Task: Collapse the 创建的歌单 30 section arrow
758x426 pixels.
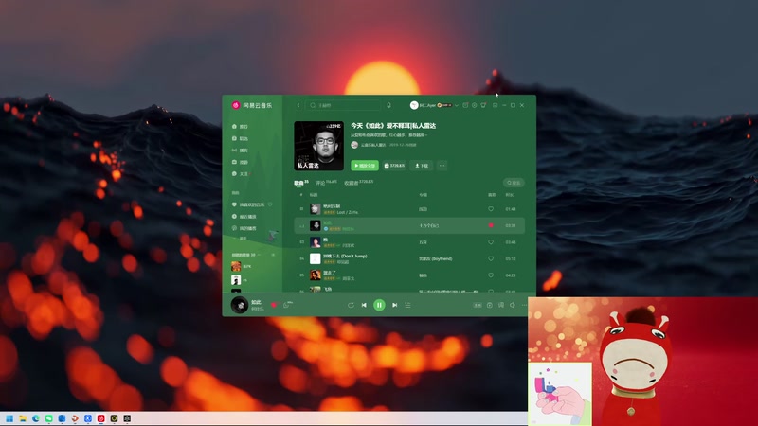Action: [260, 255]
